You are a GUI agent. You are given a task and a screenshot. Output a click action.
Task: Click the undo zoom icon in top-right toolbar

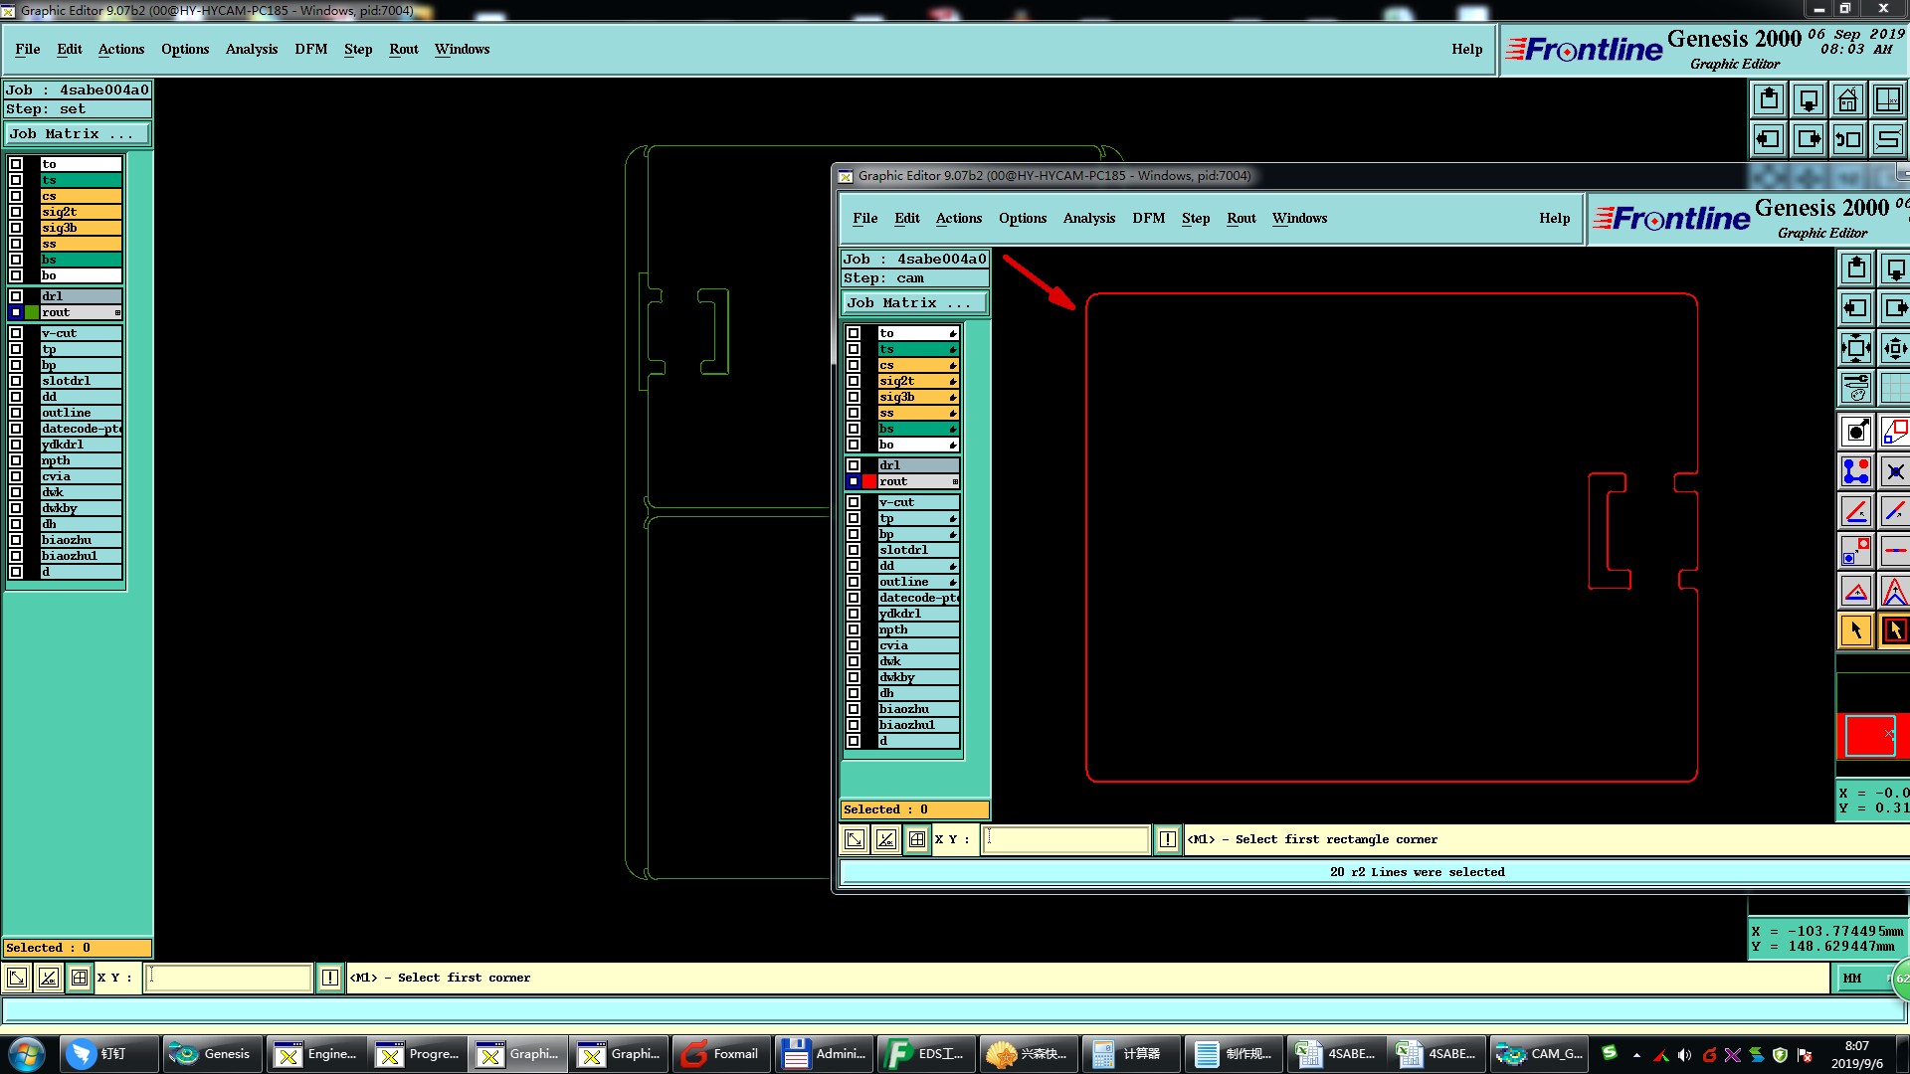1848,139
